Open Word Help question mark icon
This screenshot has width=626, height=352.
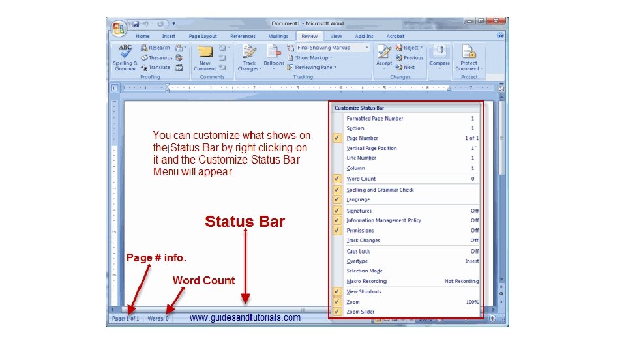tap(501, 35)
